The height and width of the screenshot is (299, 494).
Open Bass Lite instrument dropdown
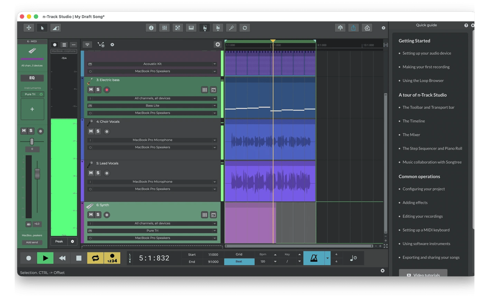pos(152,106)
